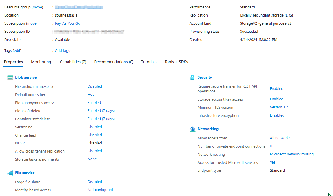Viewport: 333px width, 196px height.
Task: Click the Security shield icon
Action: pyautogui.click(x=193, y=77)
